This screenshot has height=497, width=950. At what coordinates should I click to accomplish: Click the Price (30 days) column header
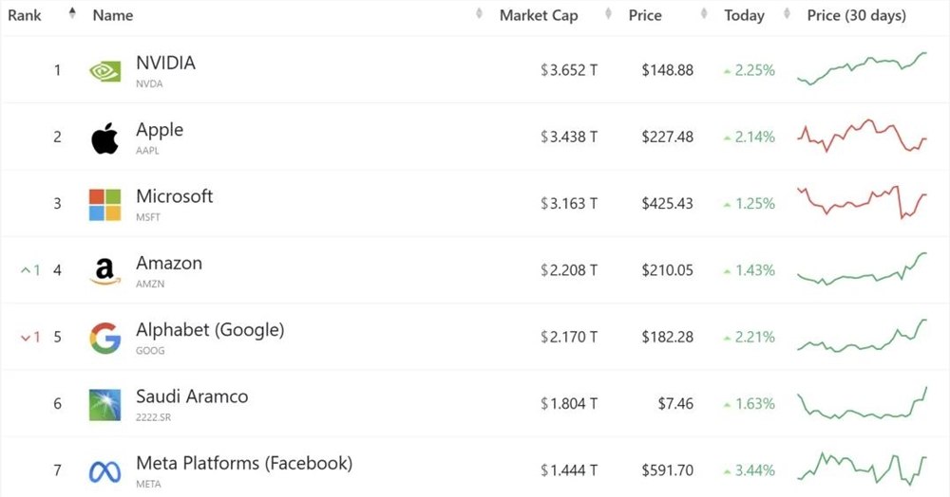pos(856,15)
